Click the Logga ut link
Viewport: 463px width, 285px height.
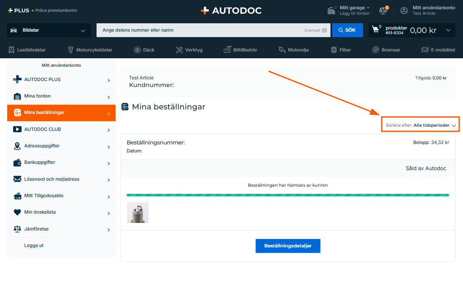tap(34, 246)
